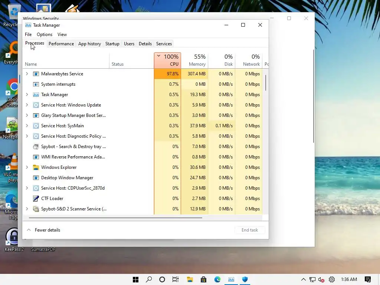
Task: Expand Malwarebytes Service process group
Action: [27, 74]
